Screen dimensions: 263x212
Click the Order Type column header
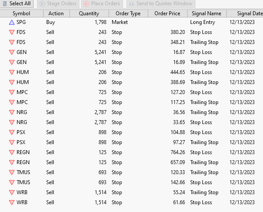[128, 13]
